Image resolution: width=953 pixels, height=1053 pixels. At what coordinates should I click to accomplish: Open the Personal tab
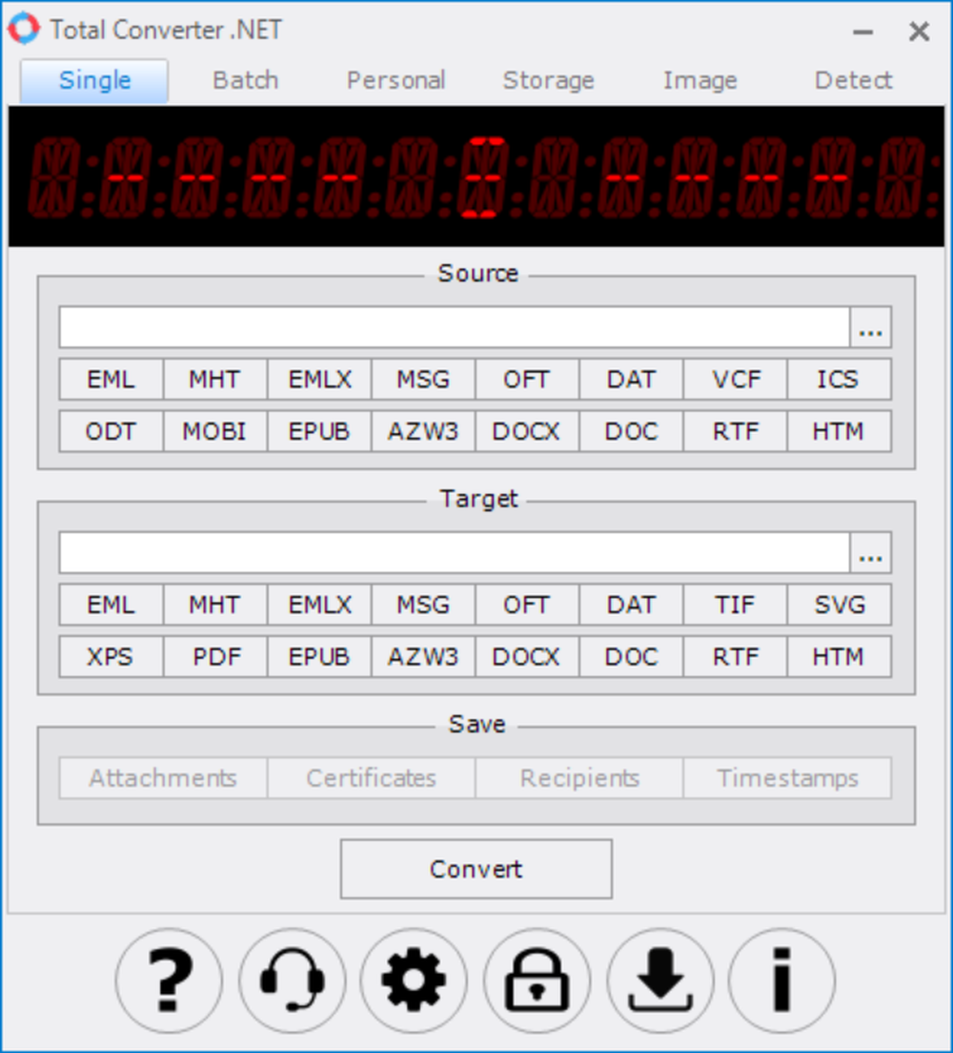point(395,80)
